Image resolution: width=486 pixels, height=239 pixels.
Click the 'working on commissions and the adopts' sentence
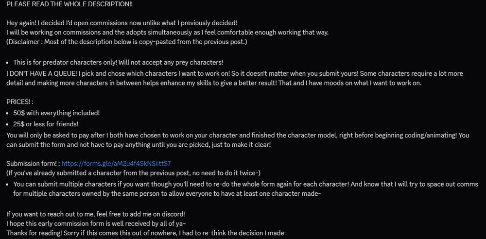[x=167, y=33]
